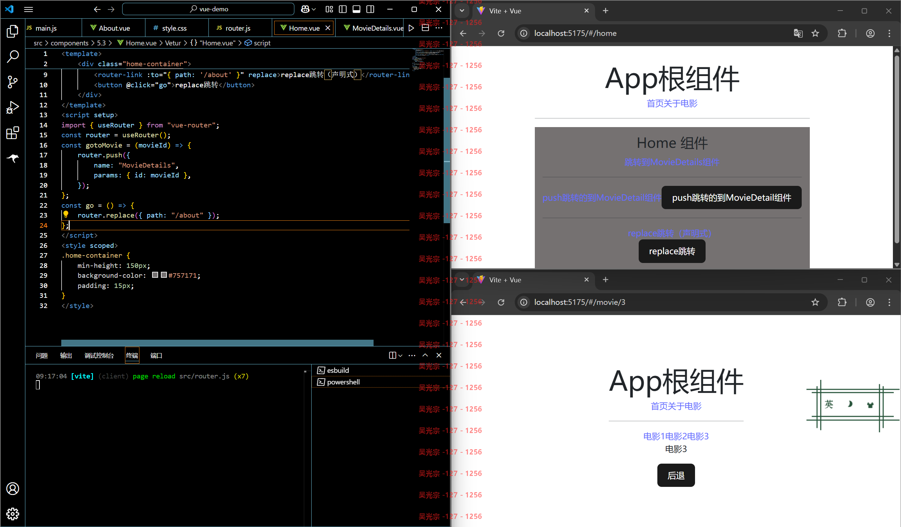
Task: Open the Extensions view
Action: coord(13,133)
